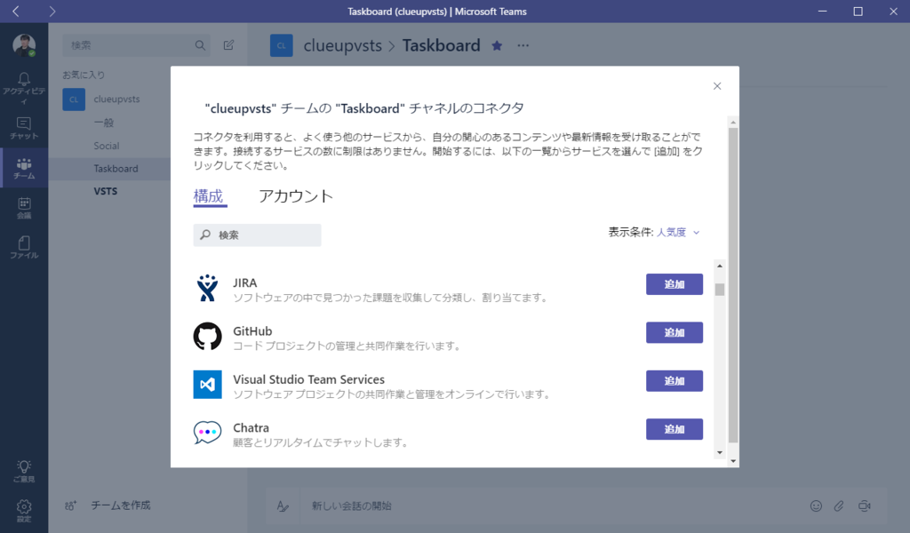Expand the 人気度 sort dropdown
The width and height of the screenshot is (910, 533).
[x=678, y=233]
